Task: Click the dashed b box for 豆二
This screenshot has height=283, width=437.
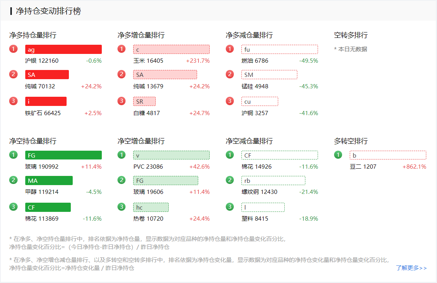Action: point(388,155)
